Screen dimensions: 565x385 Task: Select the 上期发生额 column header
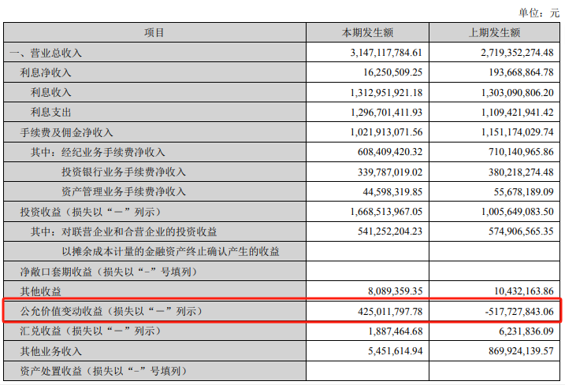(494, 33)
